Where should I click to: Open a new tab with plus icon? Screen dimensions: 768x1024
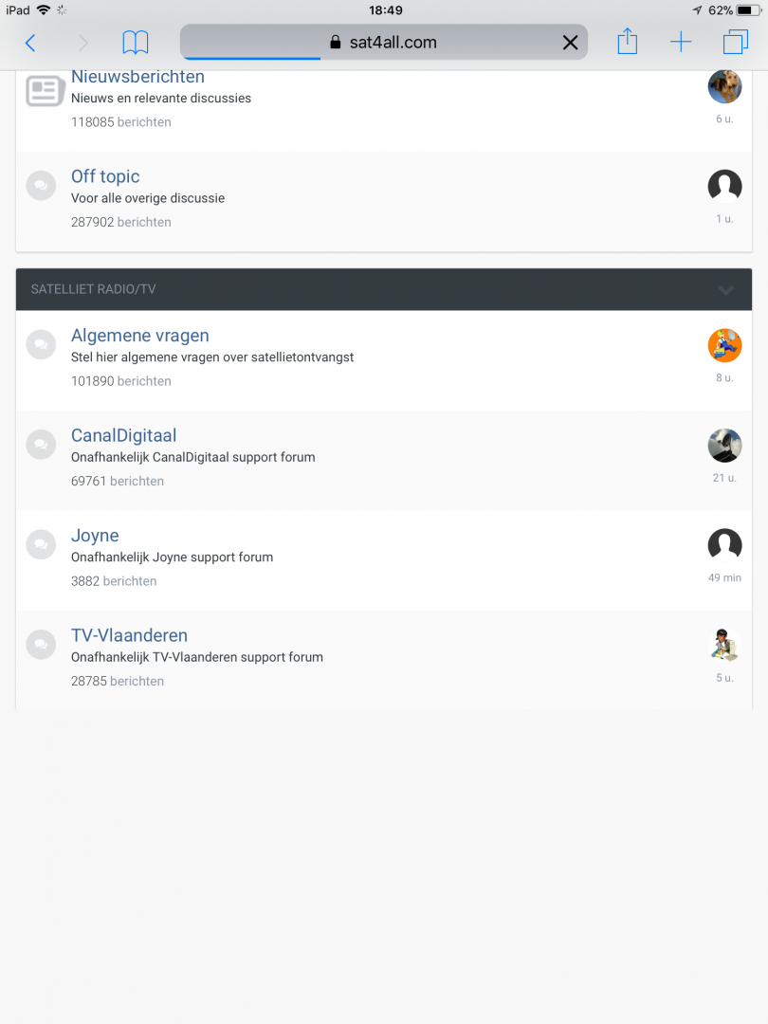(681, 43)
